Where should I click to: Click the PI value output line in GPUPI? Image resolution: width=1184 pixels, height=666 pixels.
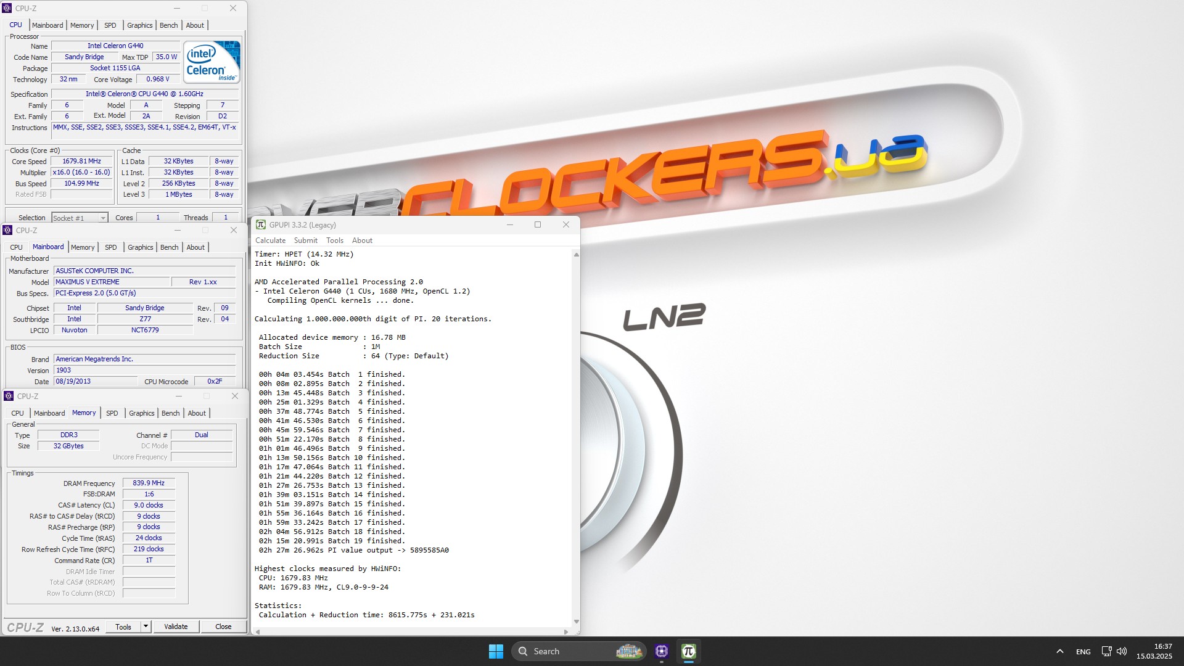(353, 550)
